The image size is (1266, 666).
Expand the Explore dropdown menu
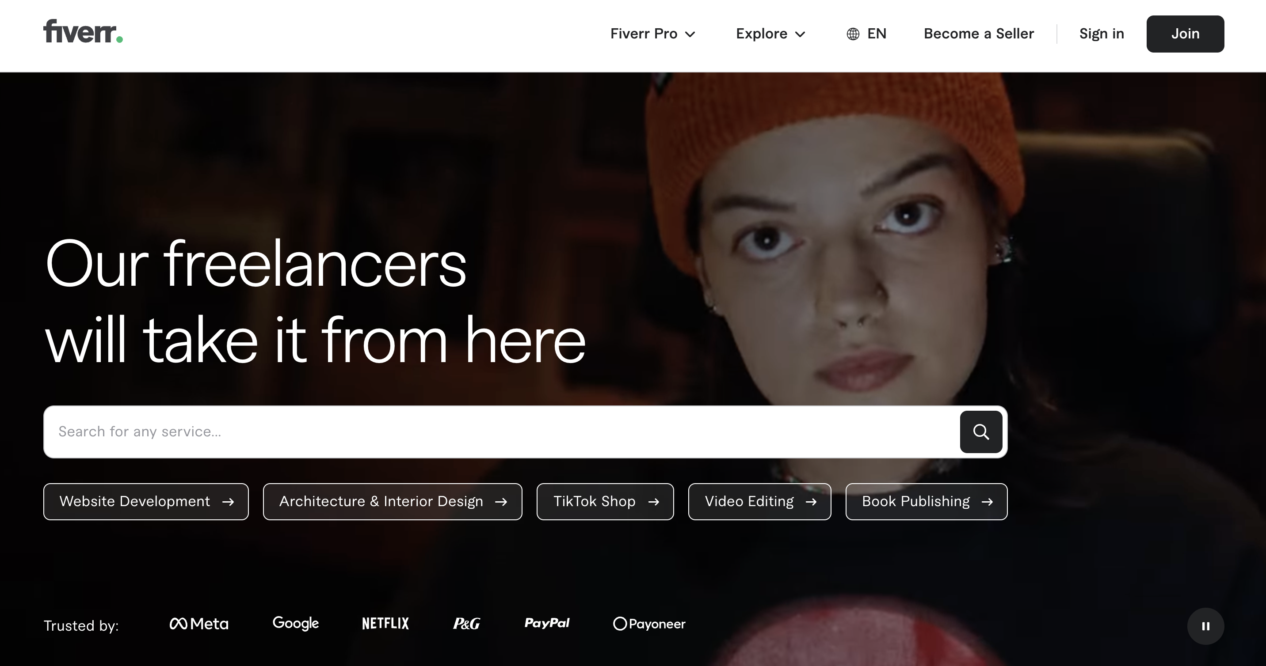[x=770, y=34]
